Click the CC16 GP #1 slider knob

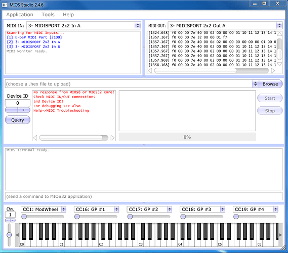[77, 217]
